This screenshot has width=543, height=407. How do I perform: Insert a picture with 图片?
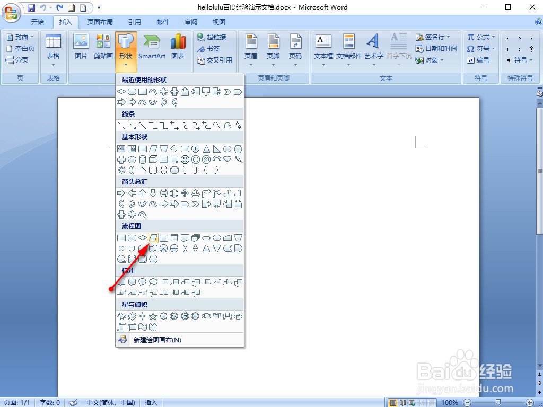coord(81,46)
